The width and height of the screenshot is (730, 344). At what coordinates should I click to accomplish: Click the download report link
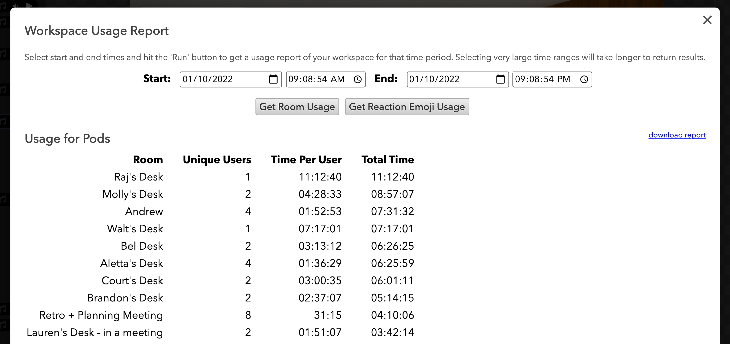tap(677, 135)
